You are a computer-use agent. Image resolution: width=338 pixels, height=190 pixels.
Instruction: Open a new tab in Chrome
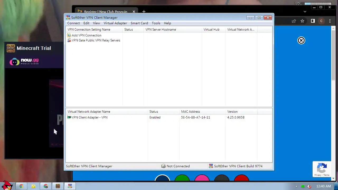pos(144,12)
